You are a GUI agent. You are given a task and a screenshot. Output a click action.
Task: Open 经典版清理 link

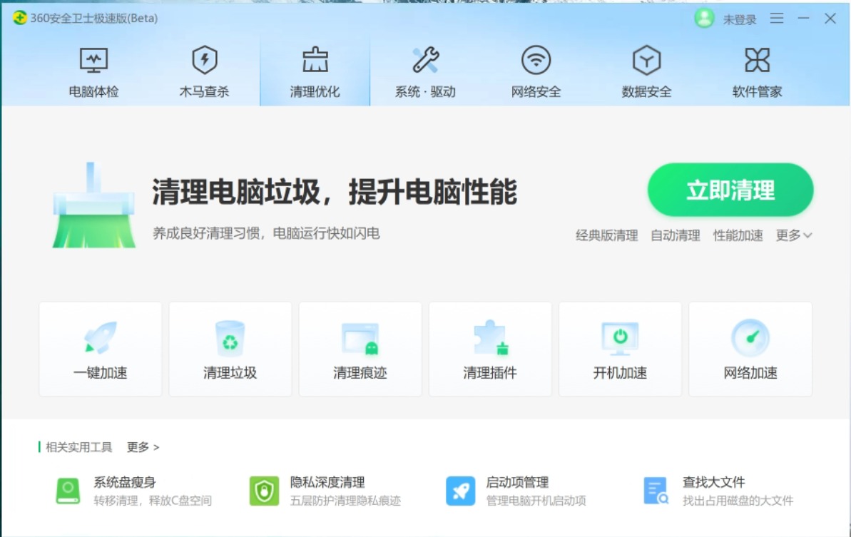pos(607,235)
